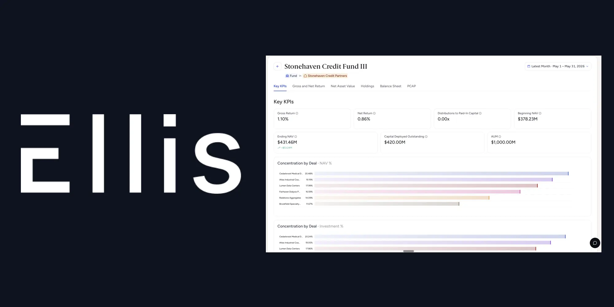
Task: Open the Latest Month date range dropdown
Action: pyautogui.click(x=558, y=66)
